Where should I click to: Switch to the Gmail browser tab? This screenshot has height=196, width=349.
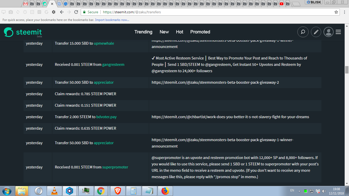[x=26, y=4]
